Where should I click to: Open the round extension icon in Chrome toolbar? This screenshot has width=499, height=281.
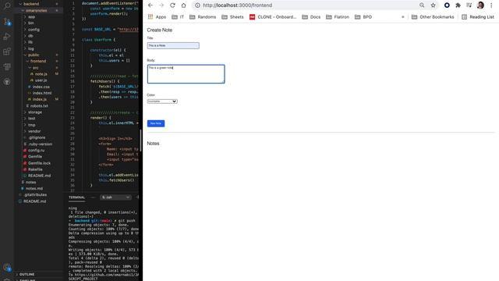pyautogui.click(x=447, y=5)
